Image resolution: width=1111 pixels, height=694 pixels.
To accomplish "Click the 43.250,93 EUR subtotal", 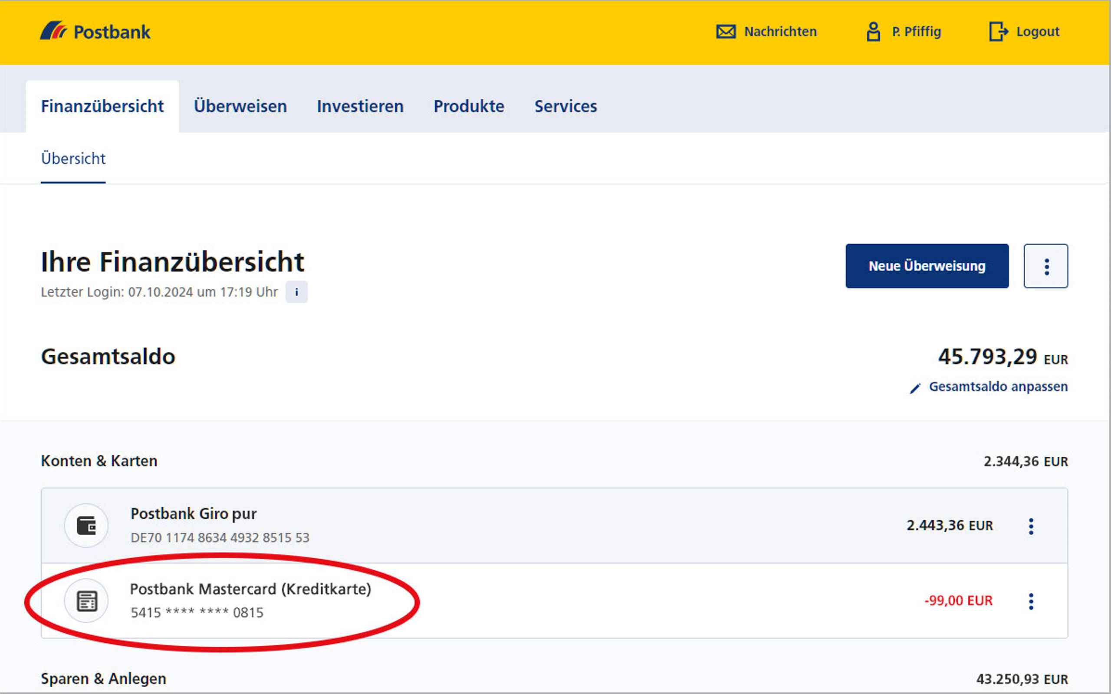I will [x=1022, y=679].
